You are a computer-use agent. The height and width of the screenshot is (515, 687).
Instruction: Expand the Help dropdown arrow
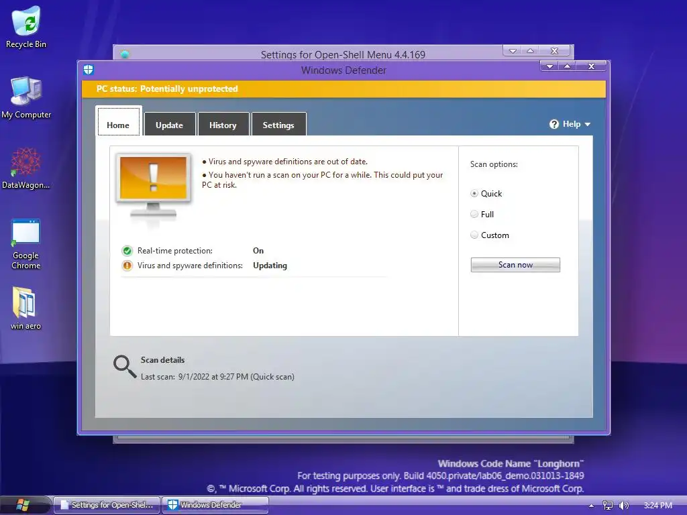[588, 125]
